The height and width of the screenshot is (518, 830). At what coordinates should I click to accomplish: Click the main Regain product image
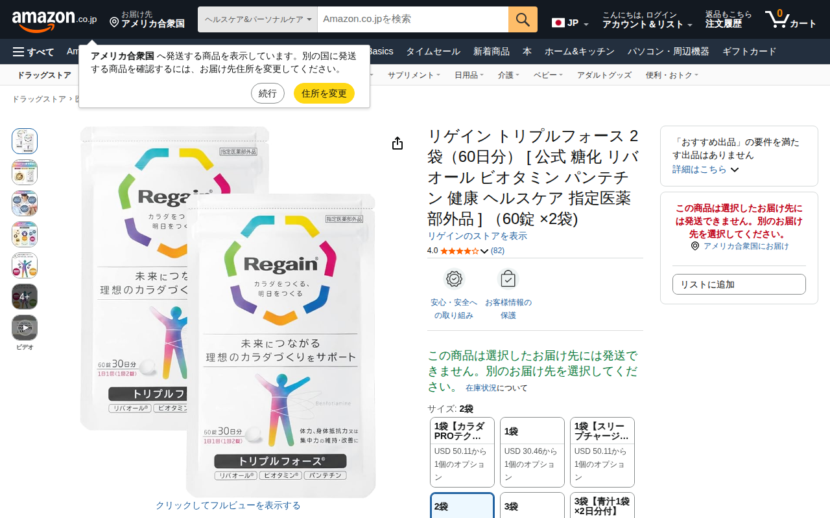[x=228, y=312]
